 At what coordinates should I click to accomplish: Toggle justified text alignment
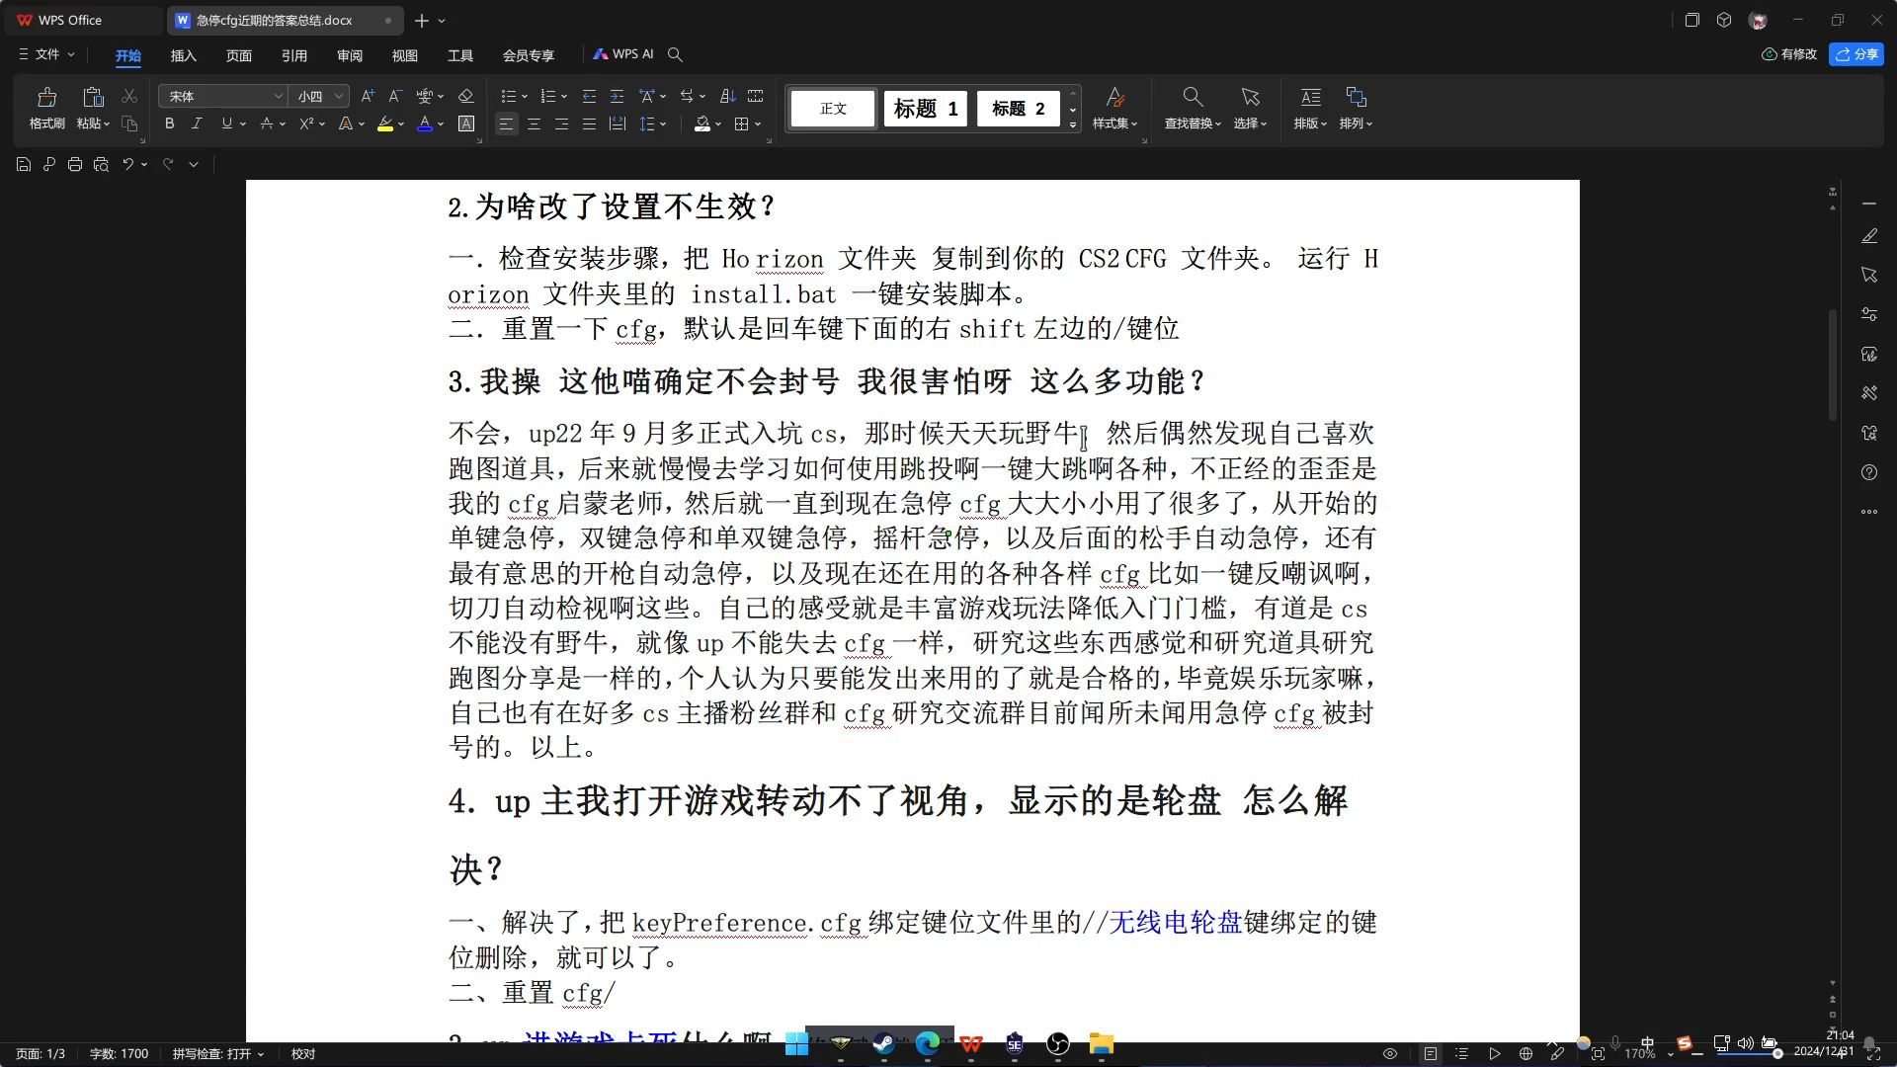(589, 124)
